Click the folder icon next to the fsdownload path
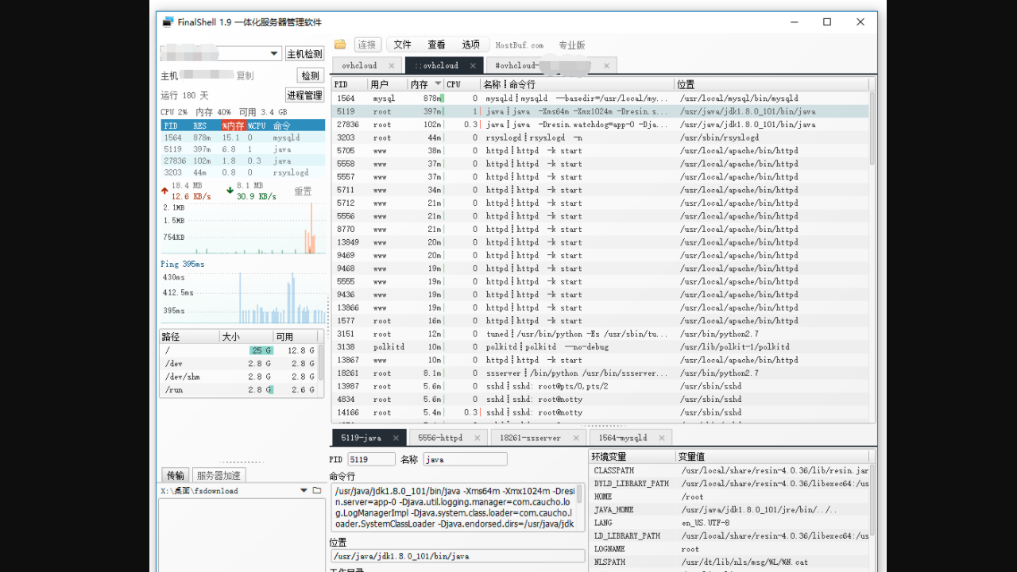 click(x=316, y=490)
